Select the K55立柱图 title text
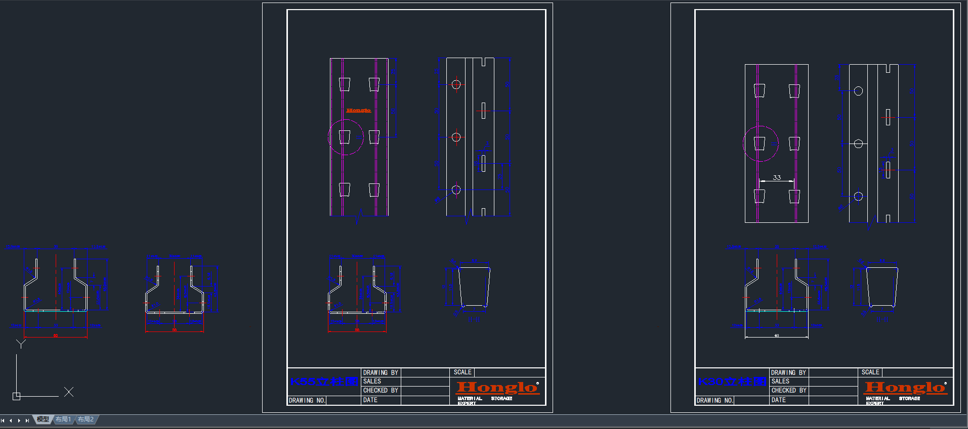 tap(324, 382)
